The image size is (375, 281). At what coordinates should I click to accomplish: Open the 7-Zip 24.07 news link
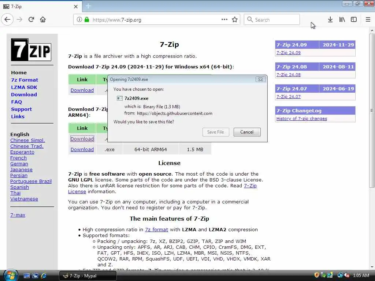coord(289,97)
